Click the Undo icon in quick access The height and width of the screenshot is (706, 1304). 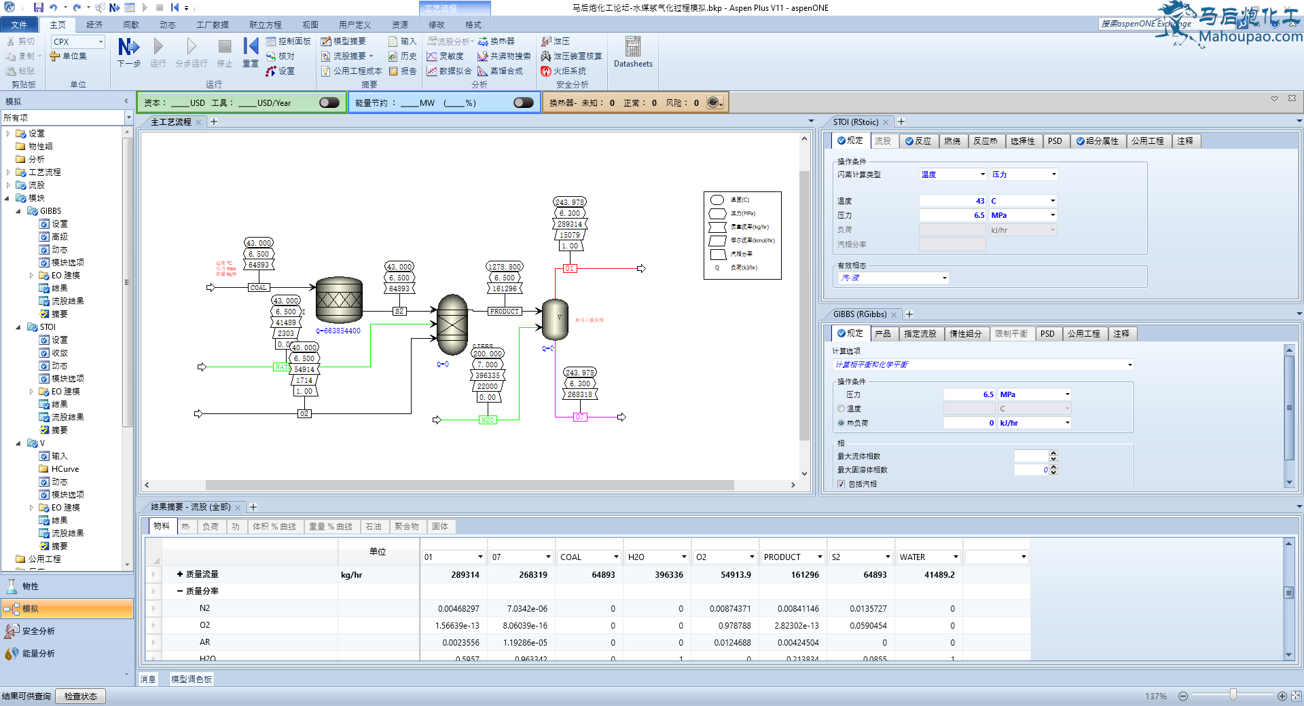pyautogui.click(x=53, y=7)
